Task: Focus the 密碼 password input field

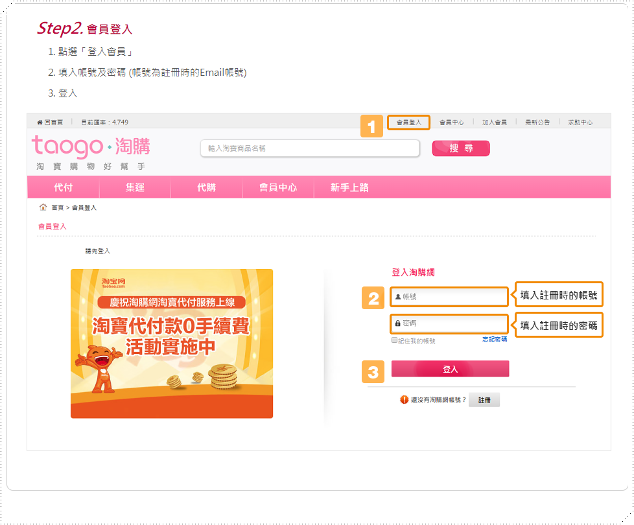Action: 449,323
